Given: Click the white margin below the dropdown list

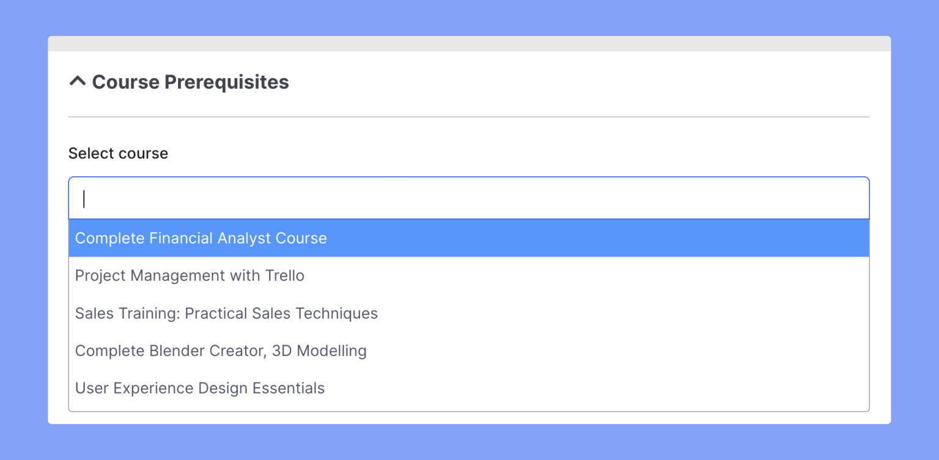Looking at the screenshot, I should pyautogui.click(x=469, y=418).
